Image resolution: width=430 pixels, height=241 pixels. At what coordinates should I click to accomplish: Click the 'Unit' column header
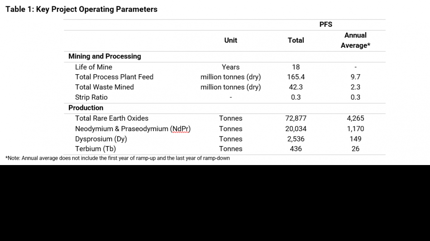coord(231,40)
